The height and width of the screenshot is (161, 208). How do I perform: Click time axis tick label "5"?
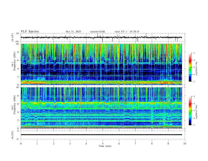103,144
